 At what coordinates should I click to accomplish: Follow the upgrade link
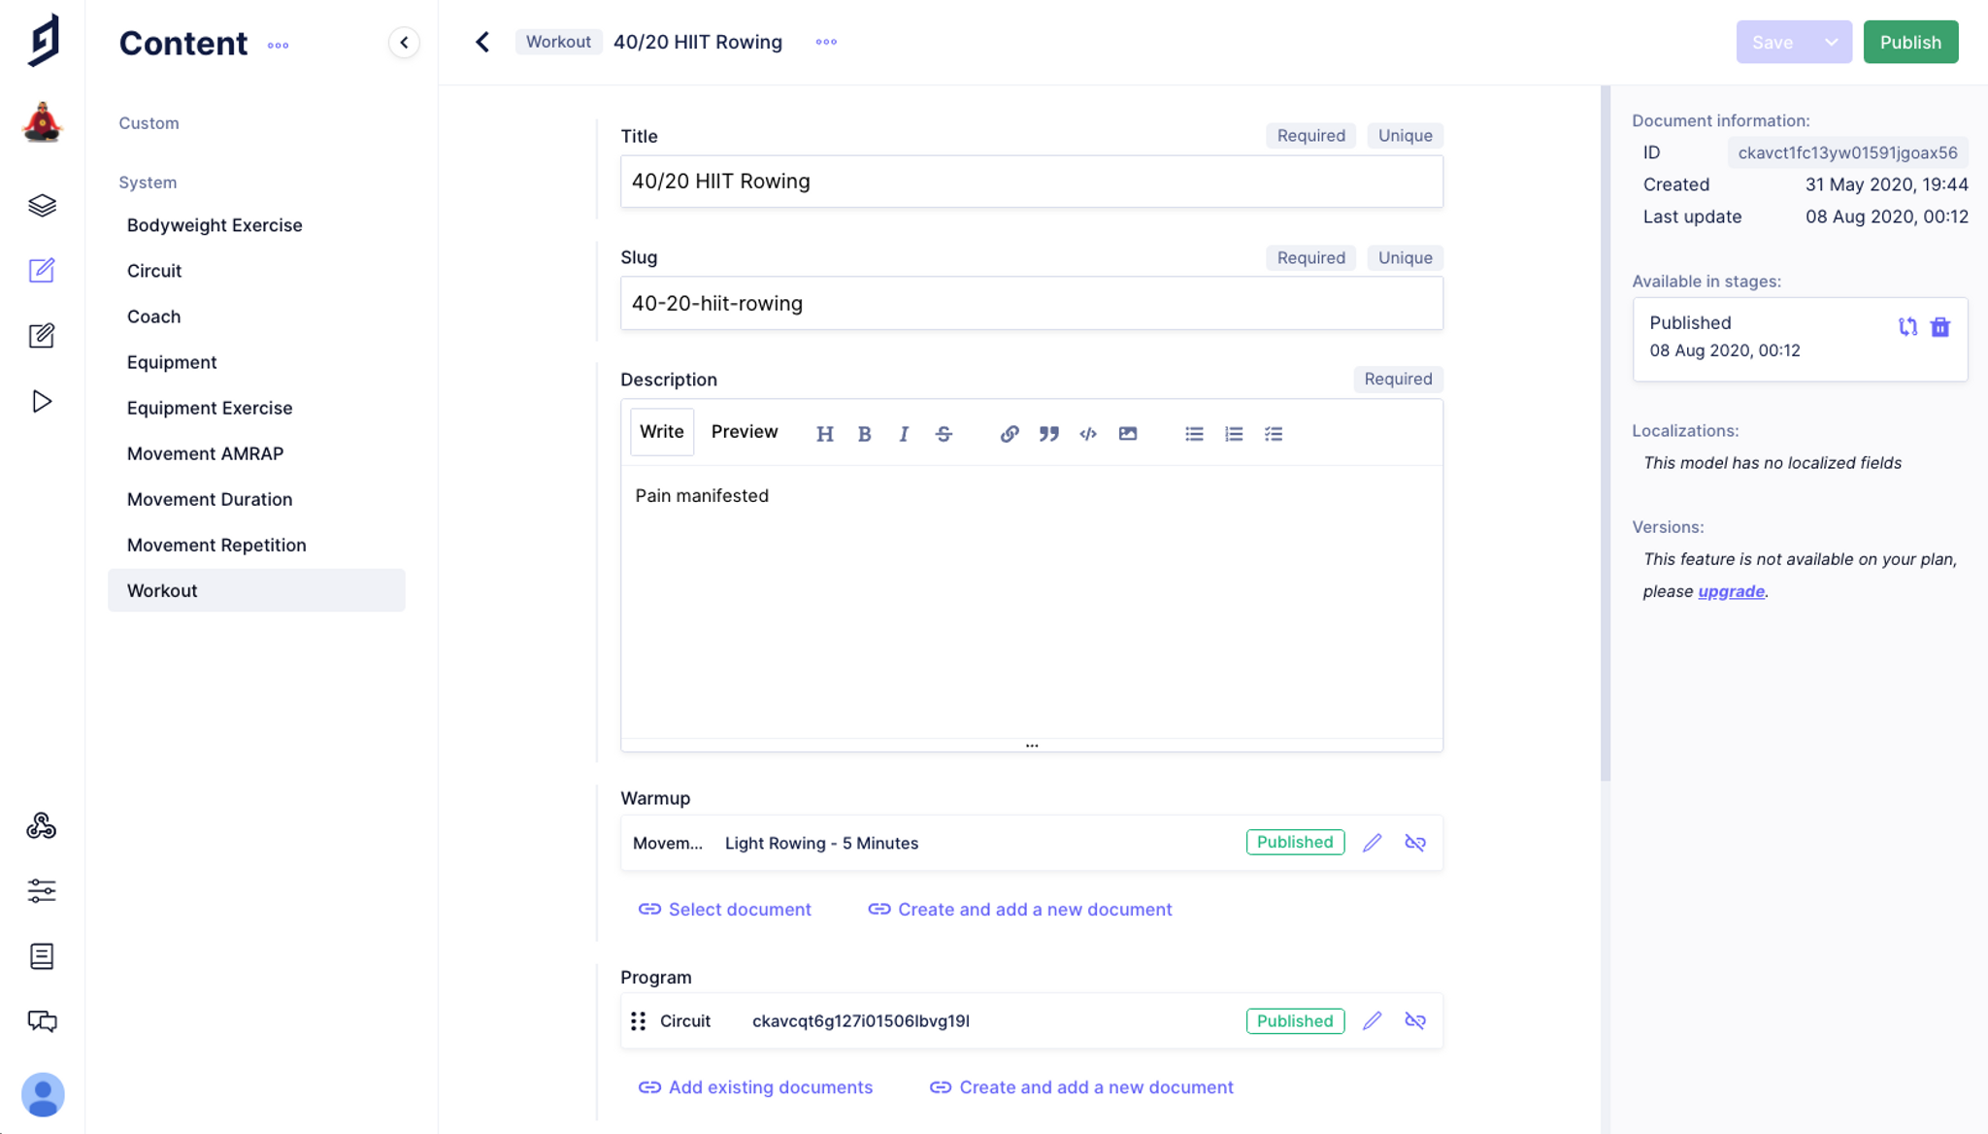(1731, 591)
